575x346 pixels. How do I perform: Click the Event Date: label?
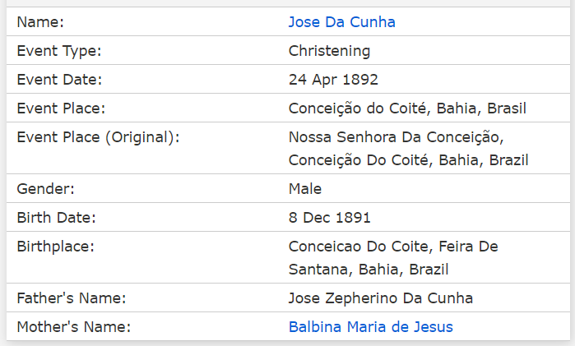pyautogui.click(x=59, y=80)
